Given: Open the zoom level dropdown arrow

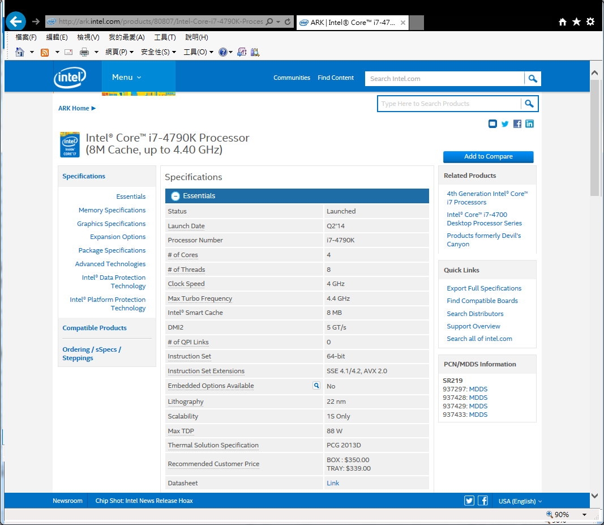Looking at the screenshot, I should point(584,515).
